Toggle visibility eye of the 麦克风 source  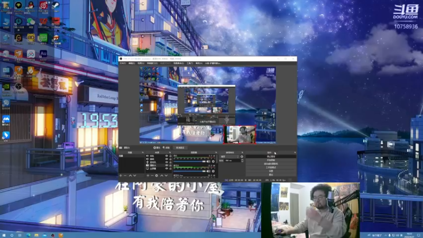tap(167, 162)
